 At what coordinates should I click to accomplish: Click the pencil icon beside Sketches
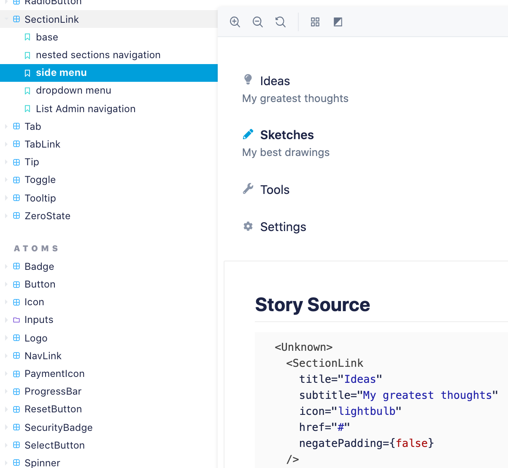pos(248,134)
